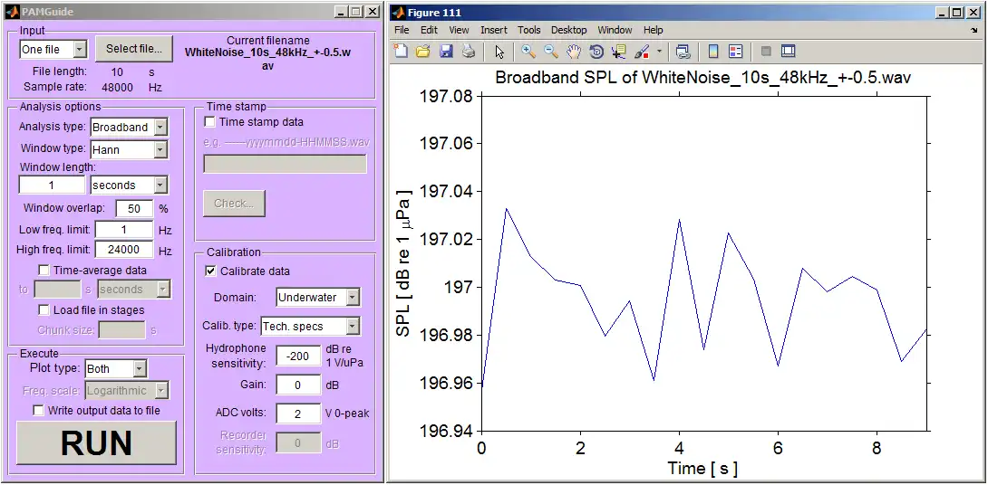Click the plot title Broadband SPL text

(x=703, y=78)
